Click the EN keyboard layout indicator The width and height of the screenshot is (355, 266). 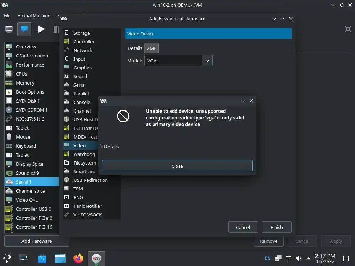point(268,258)
